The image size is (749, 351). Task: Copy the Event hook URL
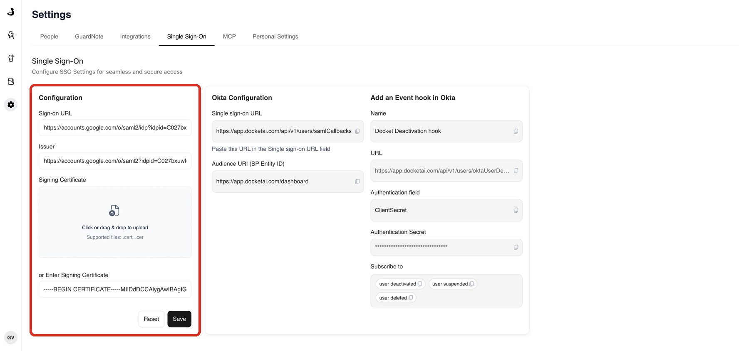516,171
